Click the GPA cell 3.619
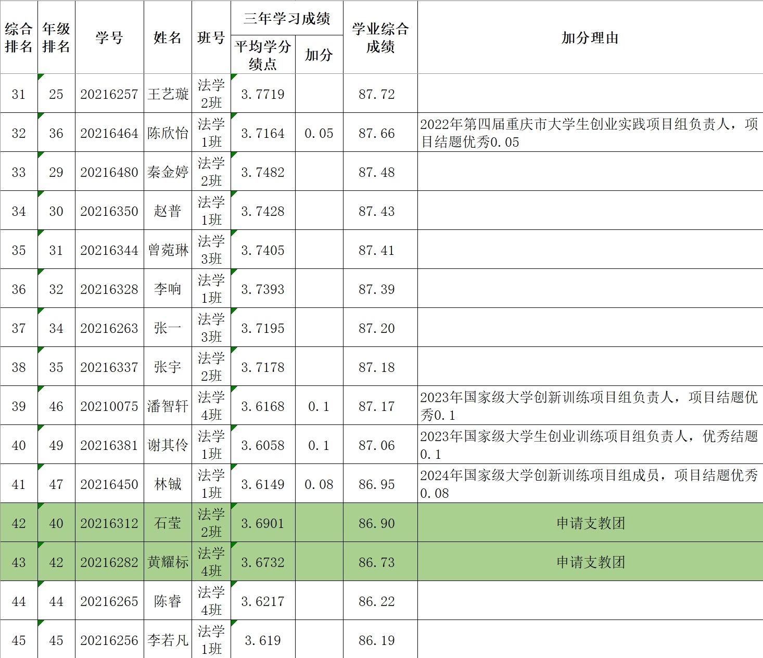This screenshot has height=658, width=763. tap(263, 640)
